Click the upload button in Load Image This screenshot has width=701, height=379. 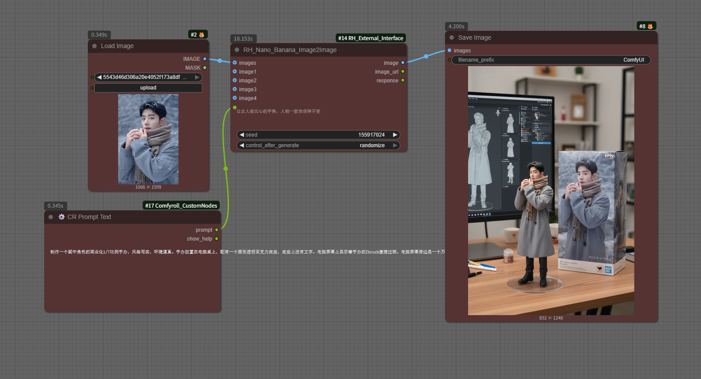[148, 88]
